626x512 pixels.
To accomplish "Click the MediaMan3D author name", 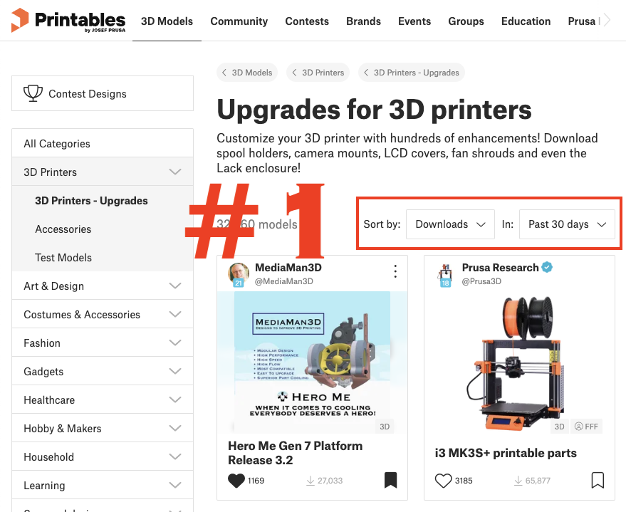I will point(288,267).
